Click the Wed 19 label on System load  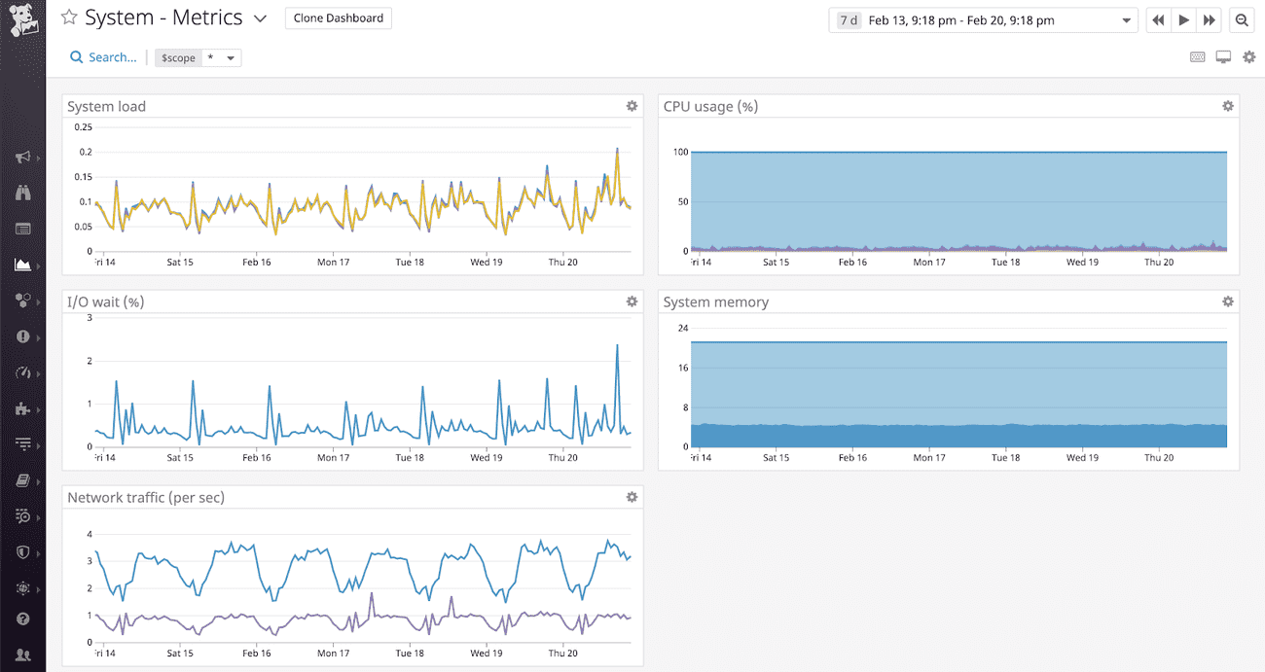click(486, 262)
